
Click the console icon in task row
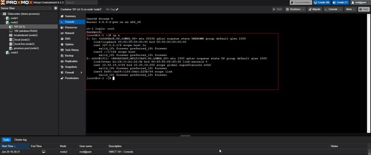43,152
